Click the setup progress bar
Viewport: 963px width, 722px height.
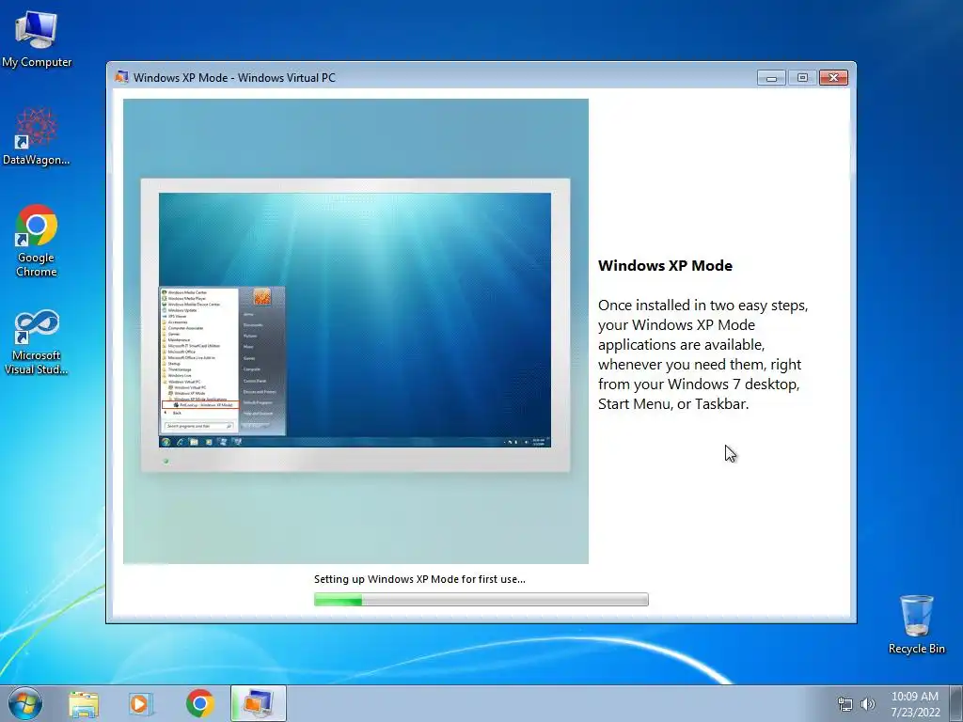pos(481,599)
